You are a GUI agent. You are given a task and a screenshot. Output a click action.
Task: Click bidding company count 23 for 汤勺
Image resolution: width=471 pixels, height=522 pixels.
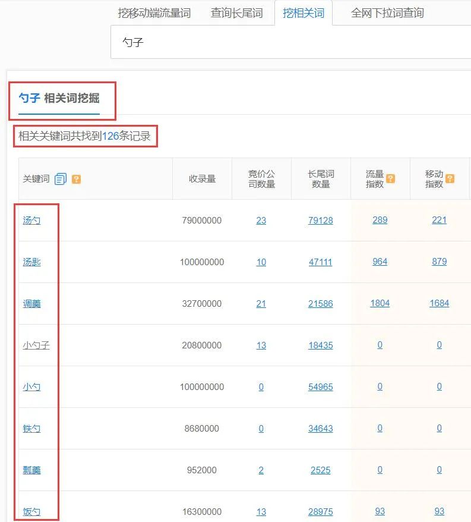tap(261, 221)
